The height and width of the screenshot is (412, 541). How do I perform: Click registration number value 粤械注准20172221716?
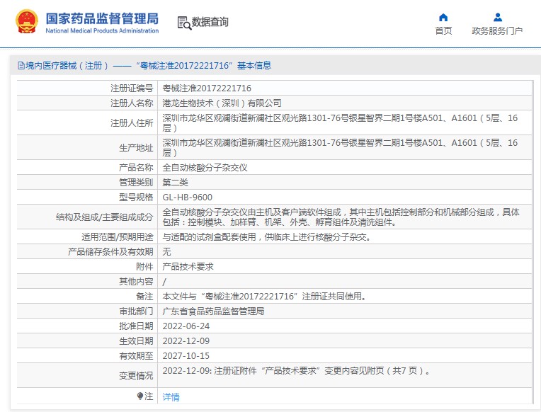(x=207, y=88)
